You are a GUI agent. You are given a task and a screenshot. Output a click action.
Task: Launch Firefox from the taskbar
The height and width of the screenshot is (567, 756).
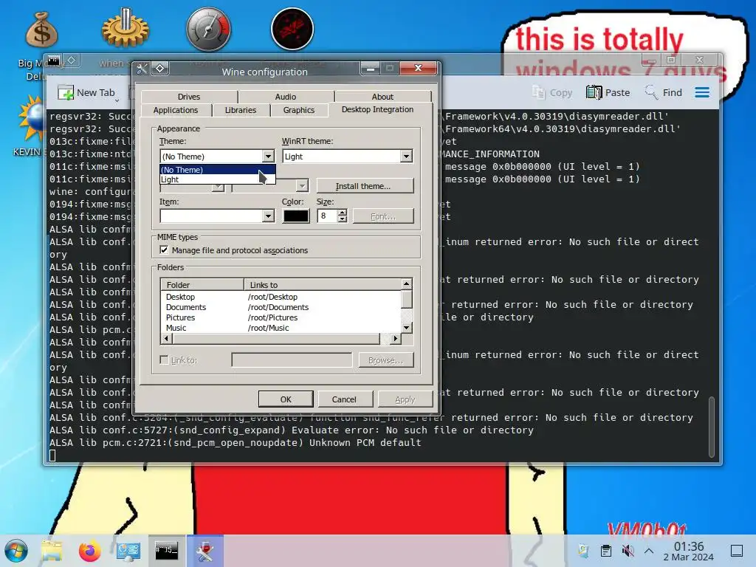89,551
